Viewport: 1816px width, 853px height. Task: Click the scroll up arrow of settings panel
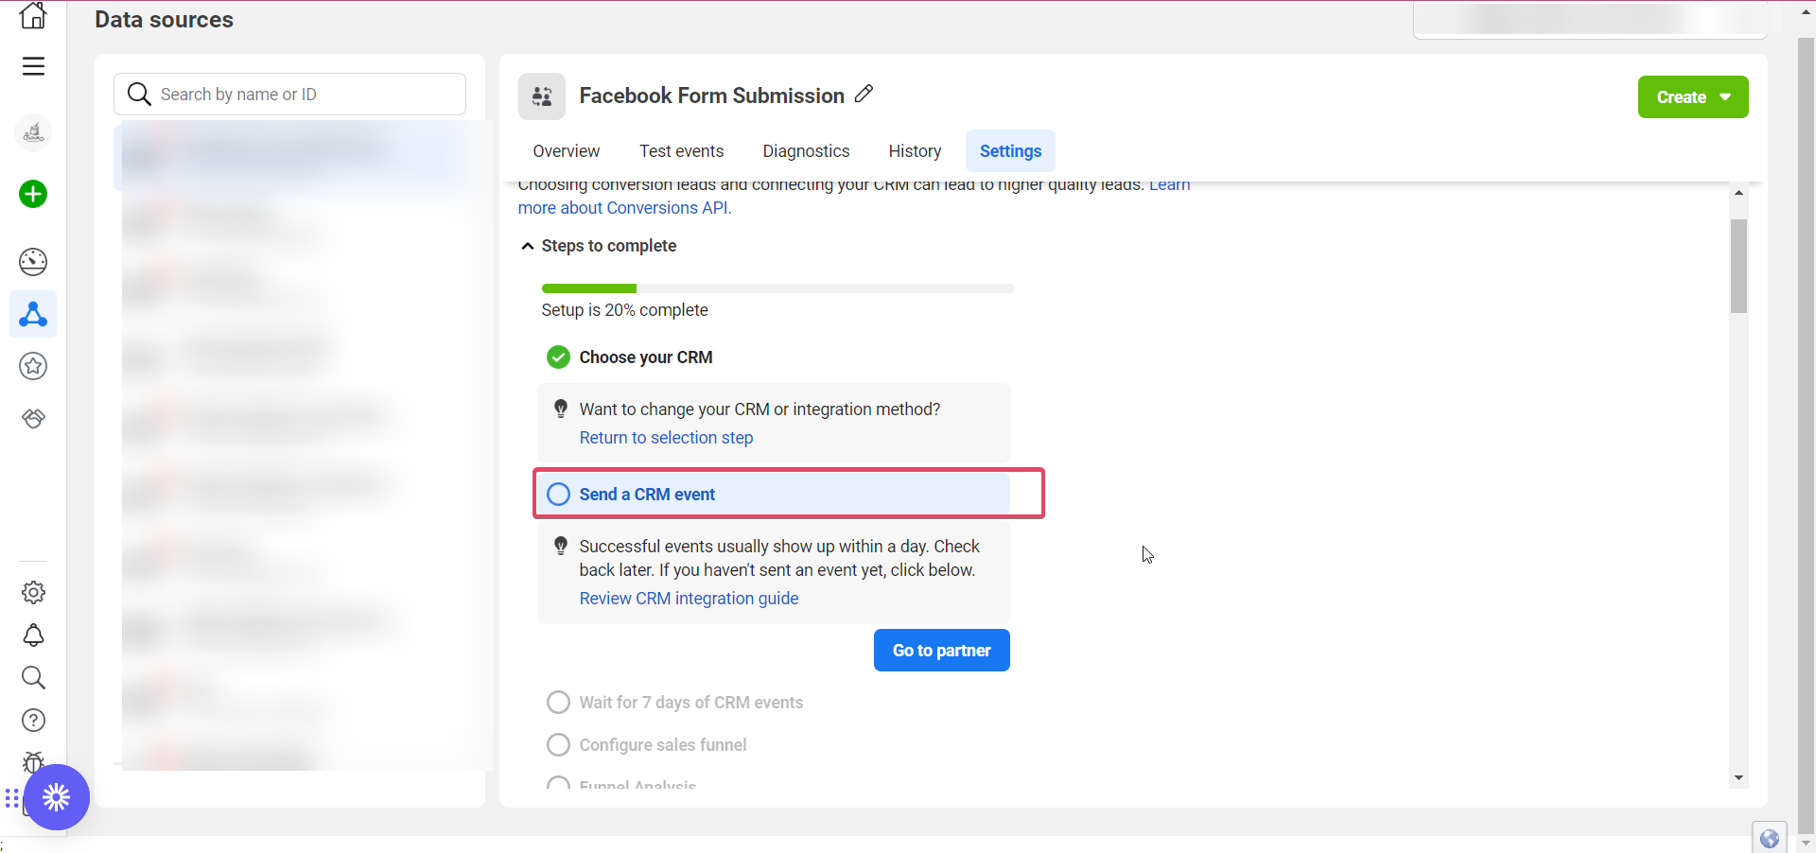tap(1738, 193)
